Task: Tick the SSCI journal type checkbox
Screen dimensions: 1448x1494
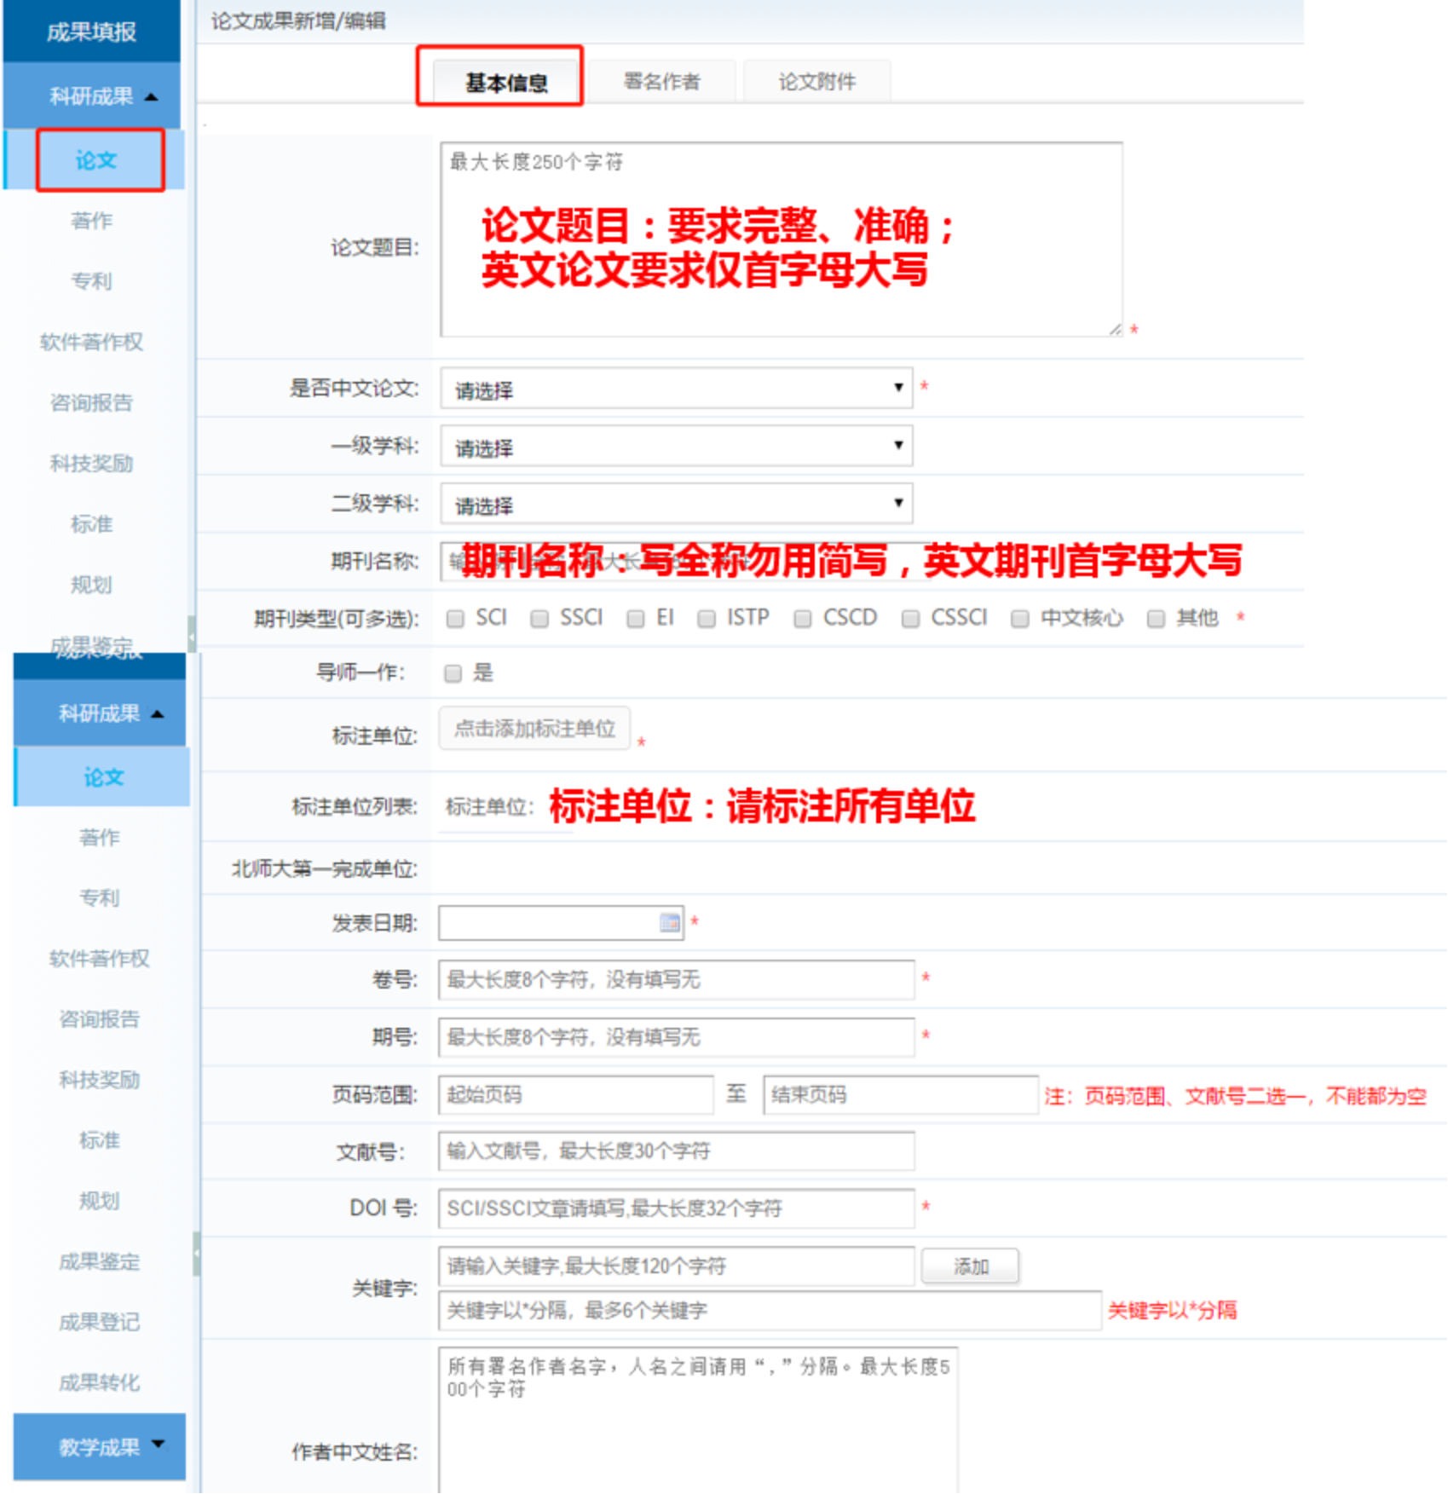Action: tap(539, 619)
